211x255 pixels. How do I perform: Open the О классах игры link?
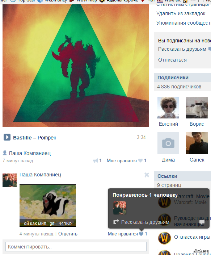(x=192, y=237)
